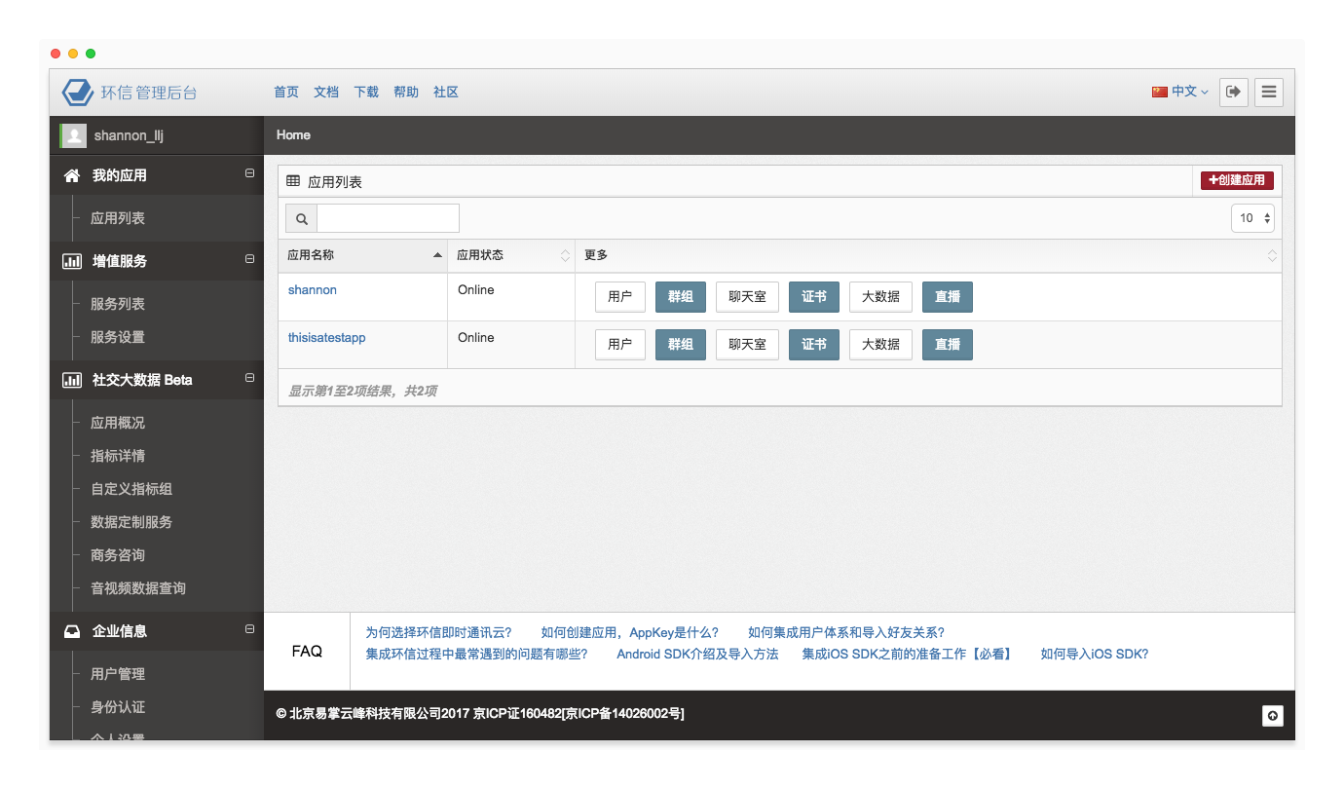Open 社区 in top navigation

(x=446, y=92)
